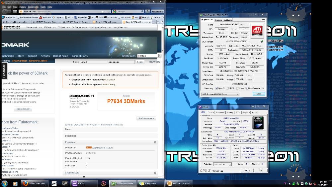This screenshot has width=332, height=187.
Task: Click the Add to compare button
Action: (146, 118)
